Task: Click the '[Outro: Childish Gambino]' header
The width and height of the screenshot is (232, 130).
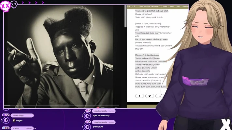Action: (x=147, y=55)
